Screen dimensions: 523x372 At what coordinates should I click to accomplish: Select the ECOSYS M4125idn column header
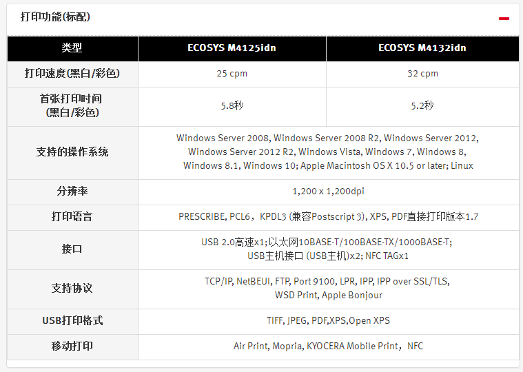(232, 48)
